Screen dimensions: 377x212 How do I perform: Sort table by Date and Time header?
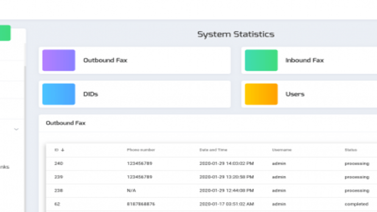tap(213, 150)
